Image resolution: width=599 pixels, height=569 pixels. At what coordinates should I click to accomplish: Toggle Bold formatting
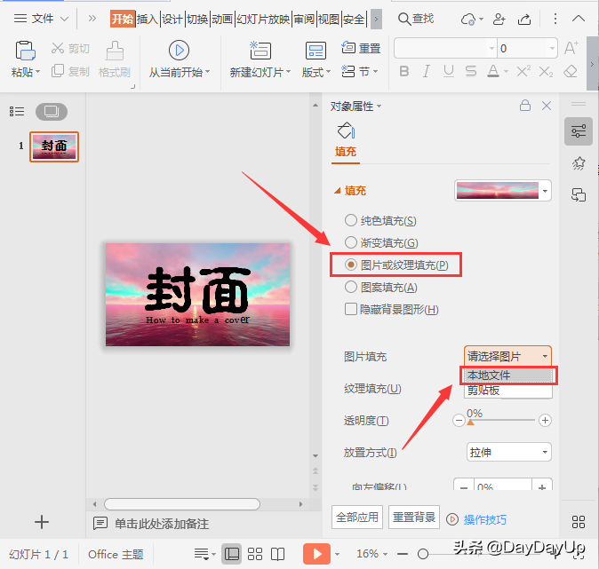[403, 71]
